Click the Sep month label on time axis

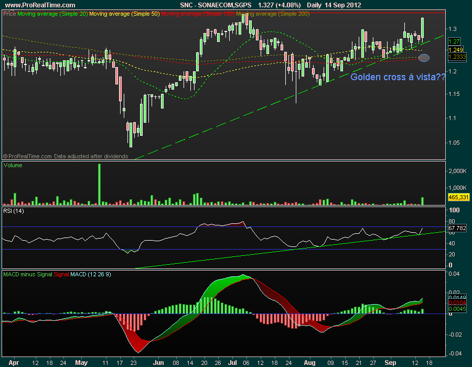pos(390,362)
